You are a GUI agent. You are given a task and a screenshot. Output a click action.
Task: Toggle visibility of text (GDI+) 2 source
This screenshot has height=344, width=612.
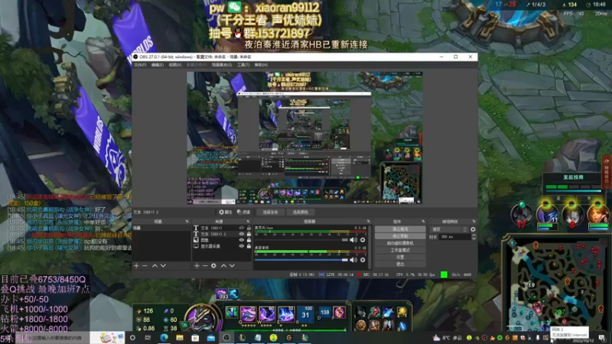click(x=241, y=234)
